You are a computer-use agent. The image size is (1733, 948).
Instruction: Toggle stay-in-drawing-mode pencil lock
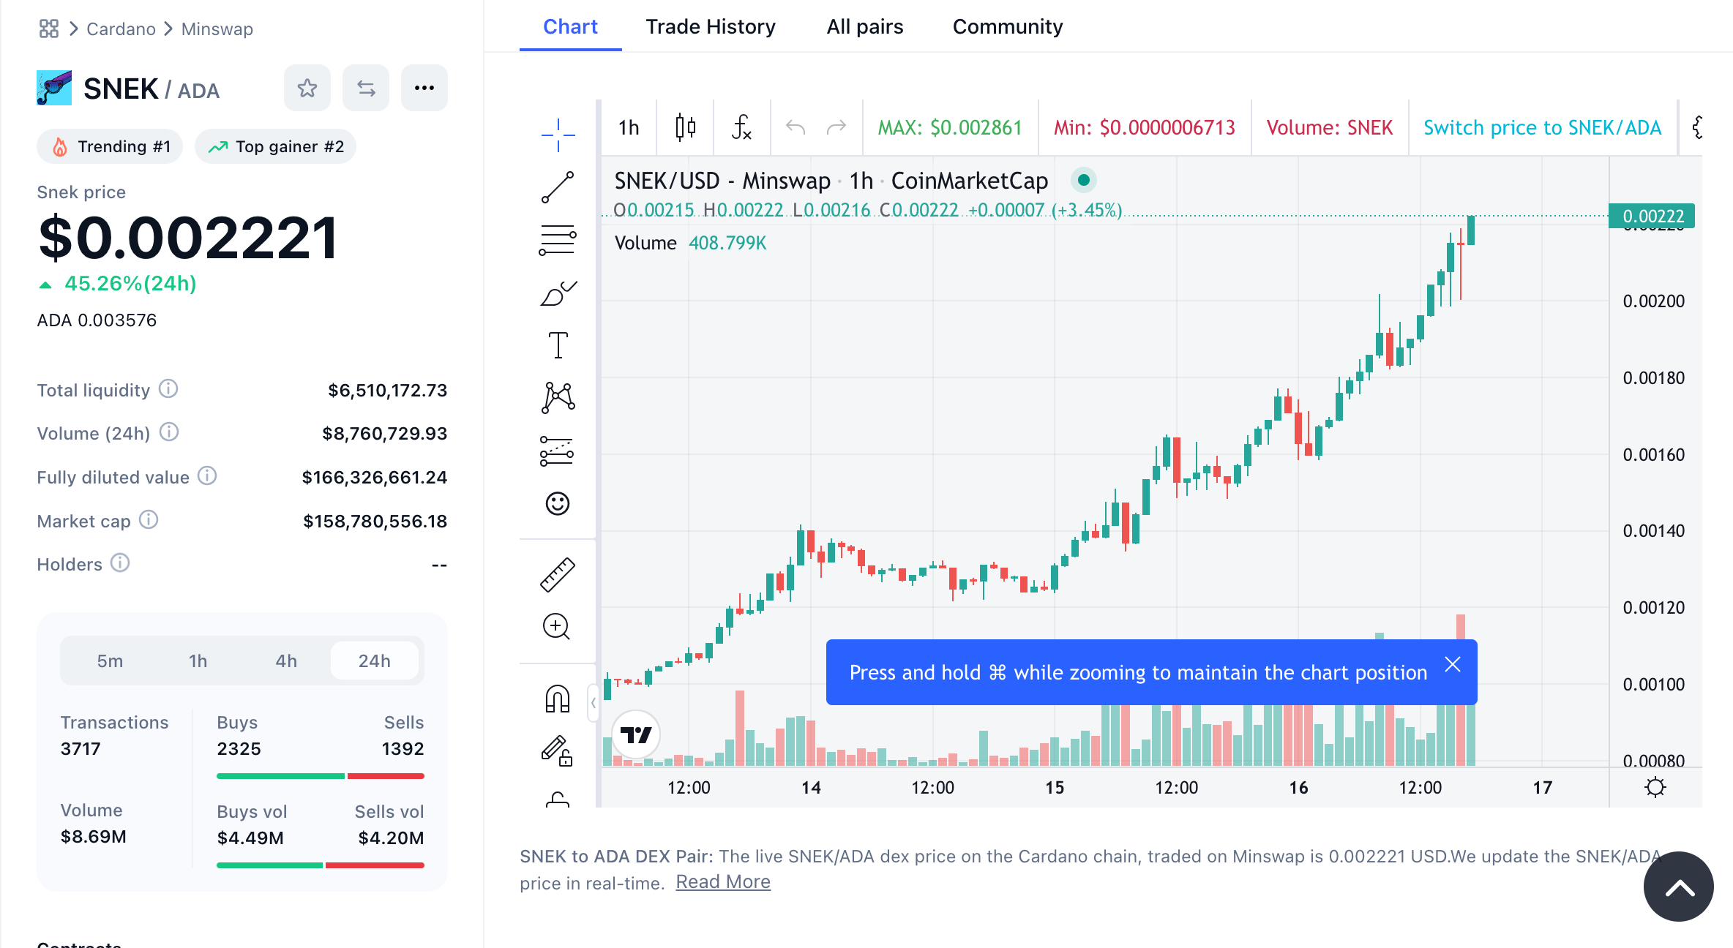556,750
